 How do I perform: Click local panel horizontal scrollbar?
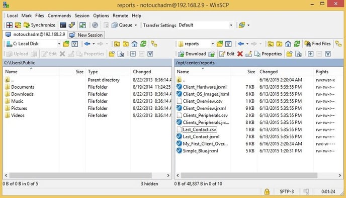[80, 175]
